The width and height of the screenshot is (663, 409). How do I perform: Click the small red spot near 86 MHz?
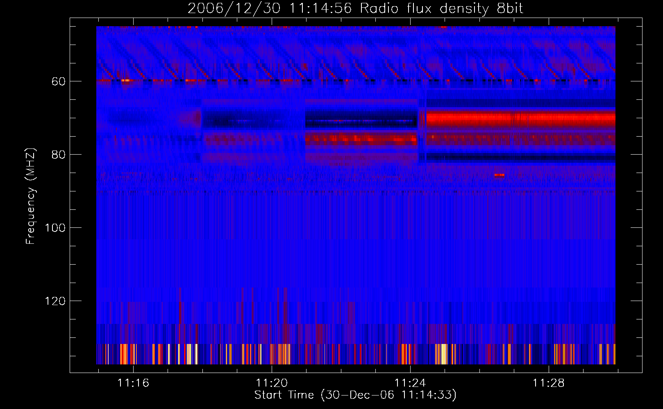[499, 175]
